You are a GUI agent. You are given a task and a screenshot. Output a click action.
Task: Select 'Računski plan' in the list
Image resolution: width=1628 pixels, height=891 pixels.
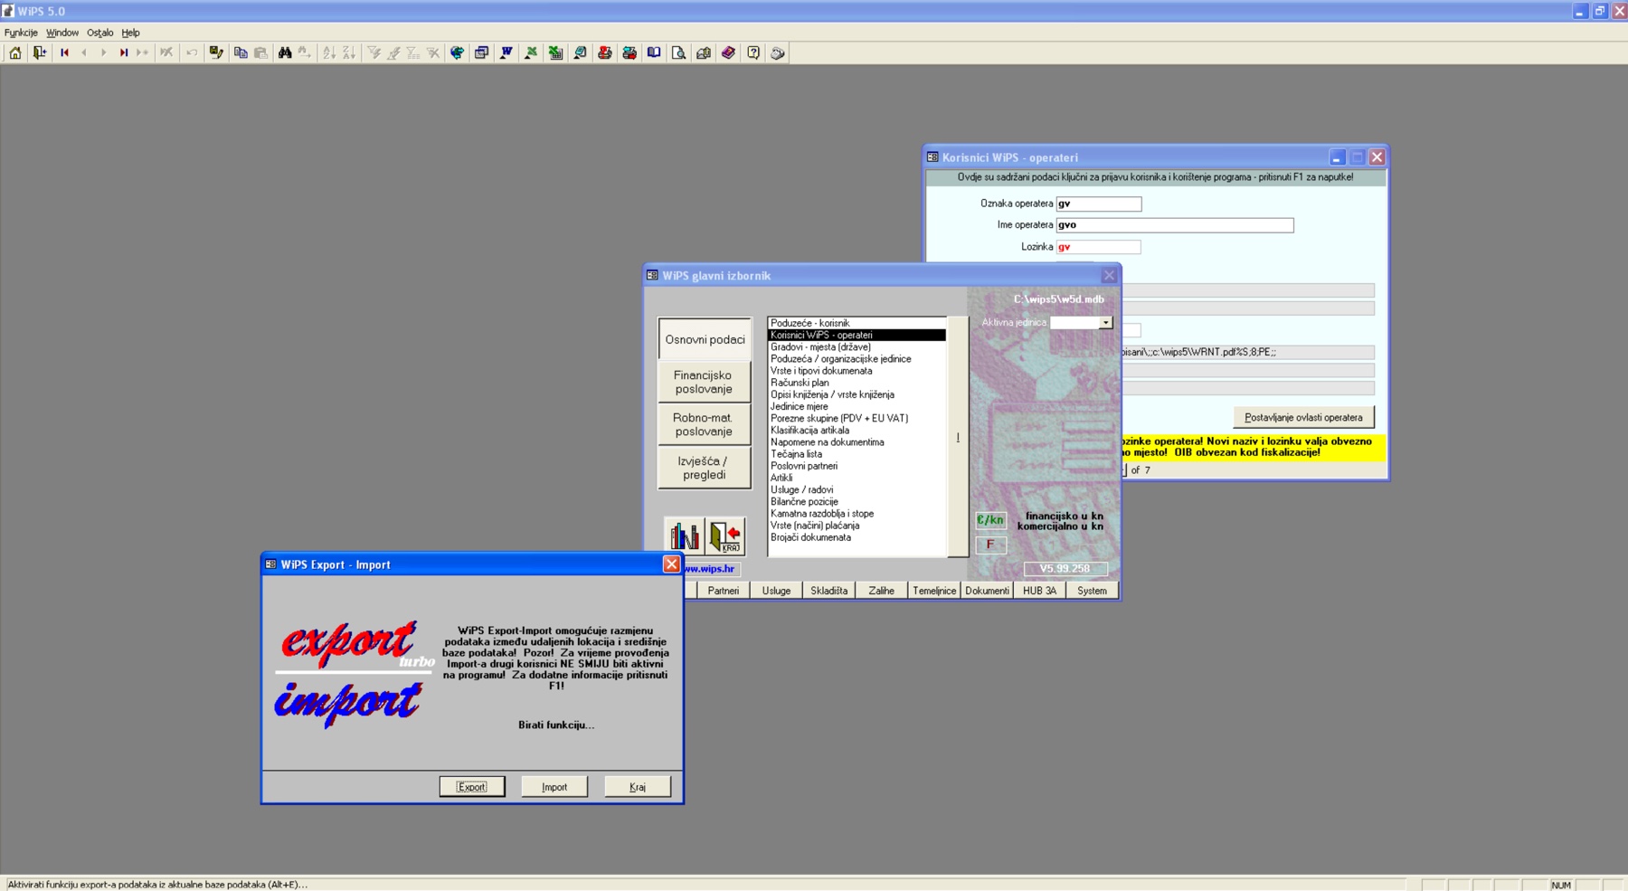[857, 383]
